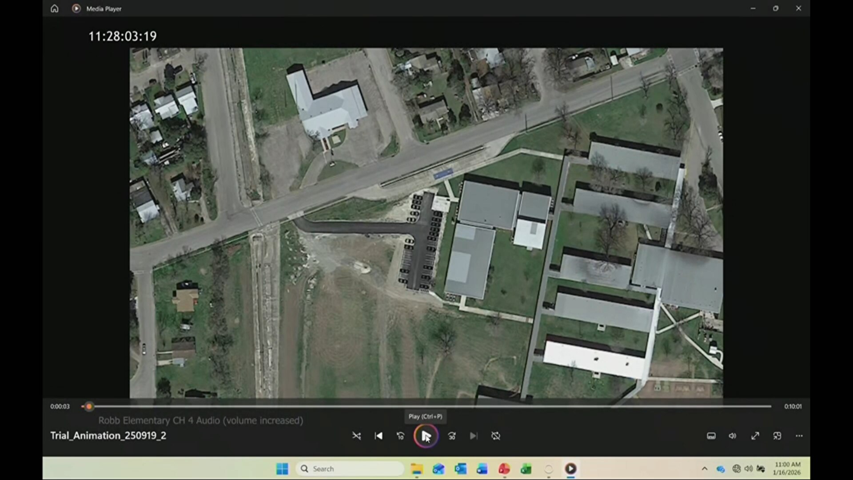
Task: Open File Explorer from taskbar
Action: point(417,468)
